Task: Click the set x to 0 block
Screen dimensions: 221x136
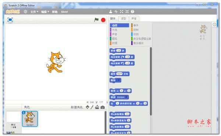Action: point(120,120)
